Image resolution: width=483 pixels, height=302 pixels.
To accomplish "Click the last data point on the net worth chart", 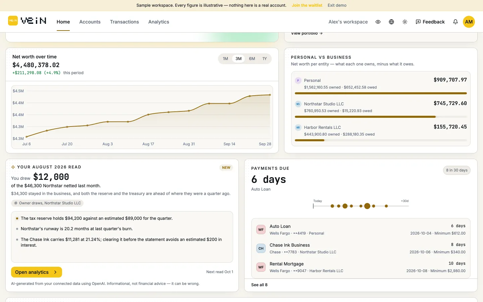I will (x=270, y=95).
